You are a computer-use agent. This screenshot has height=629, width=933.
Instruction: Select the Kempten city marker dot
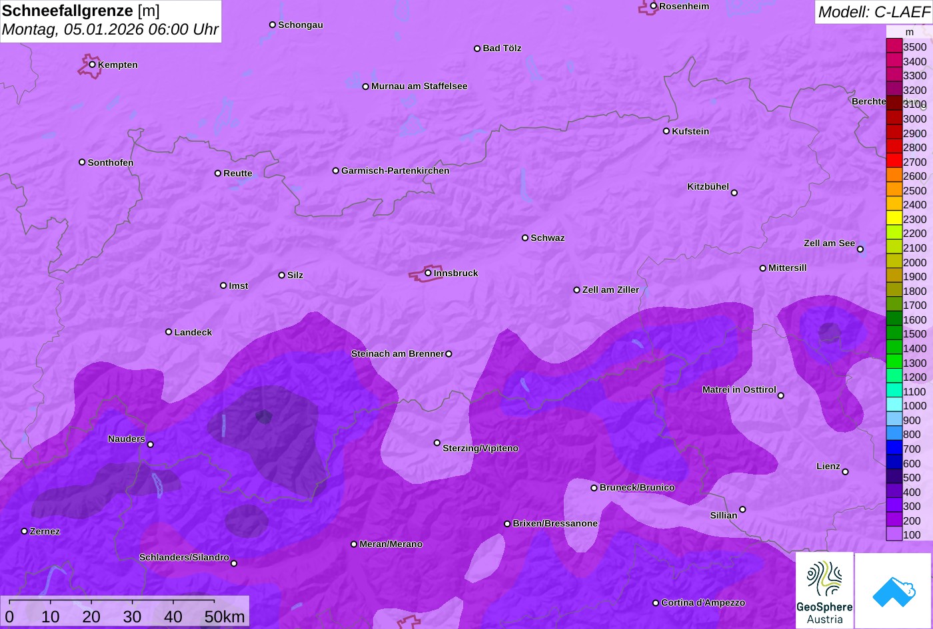tap(92, 65)
